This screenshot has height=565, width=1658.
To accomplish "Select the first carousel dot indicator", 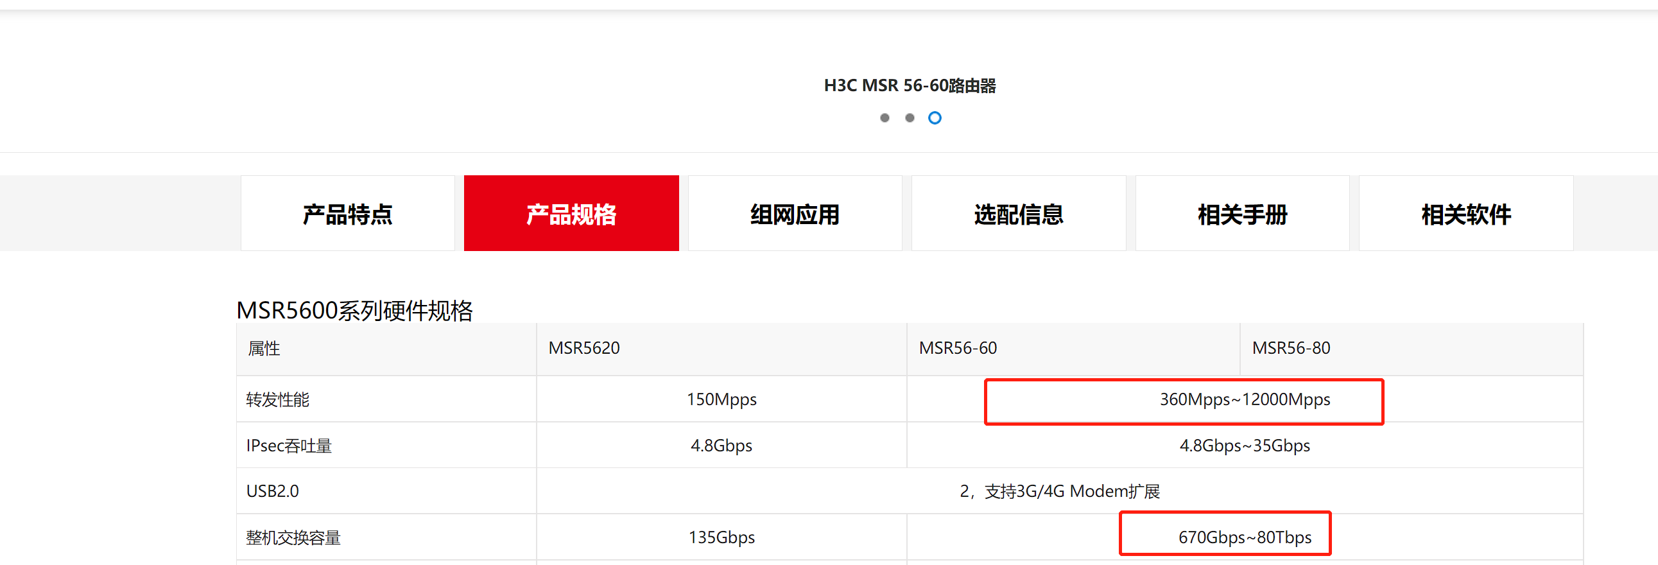I will (x=885, y=117).
